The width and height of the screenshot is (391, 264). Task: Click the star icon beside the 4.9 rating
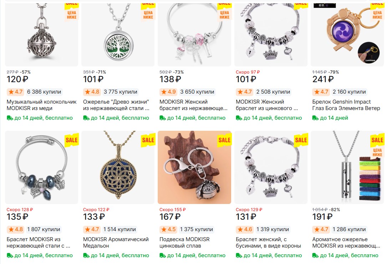pyautogui.click(x=164, y=92)
